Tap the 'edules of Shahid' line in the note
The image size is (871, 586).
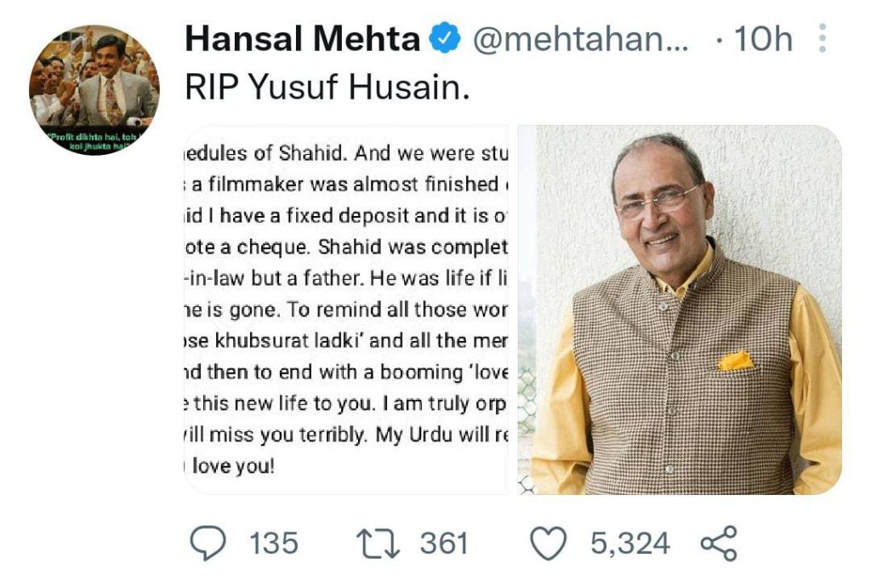(345, 153)
